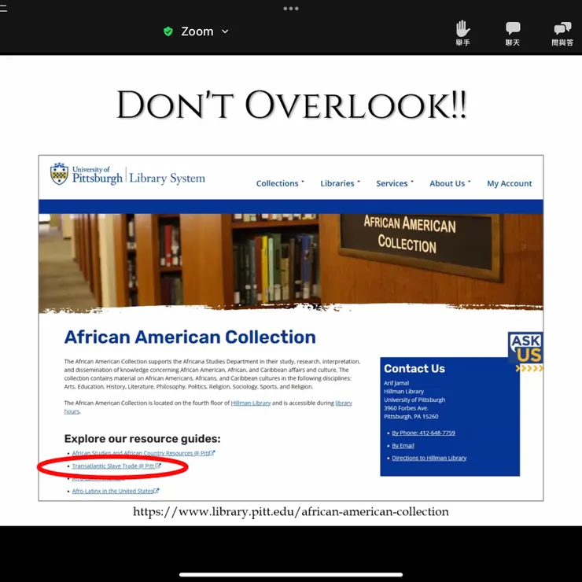Open the About Us menu
This screenshot has height=582, width=582.
tap(450, 183)
